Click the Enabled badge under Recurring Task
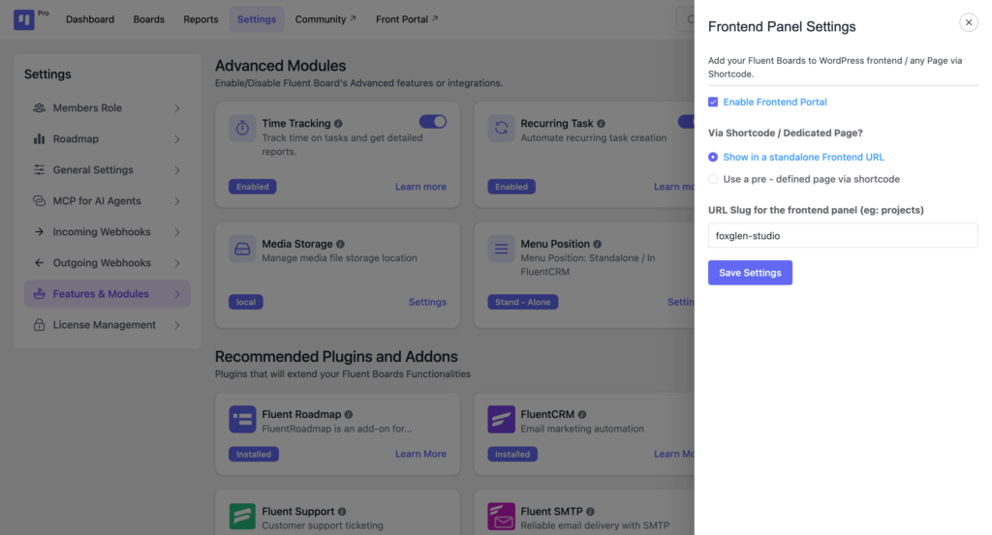This screenshot has height=535, width=992. (511, 187)
